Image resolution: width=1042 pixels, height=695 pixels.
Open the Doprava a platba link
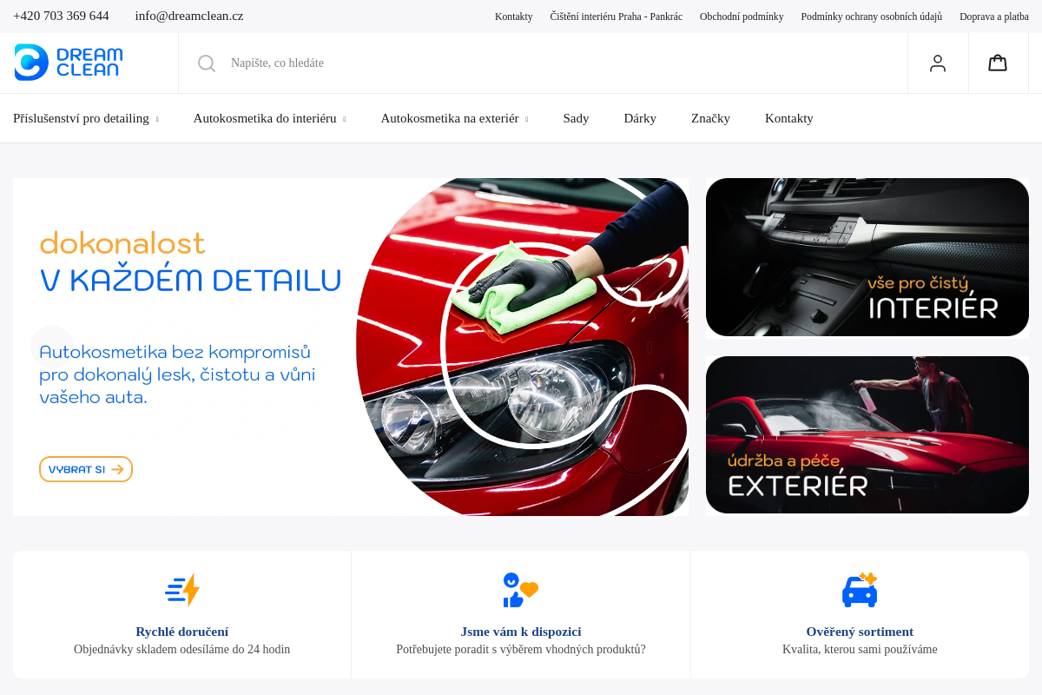point(993,16)
